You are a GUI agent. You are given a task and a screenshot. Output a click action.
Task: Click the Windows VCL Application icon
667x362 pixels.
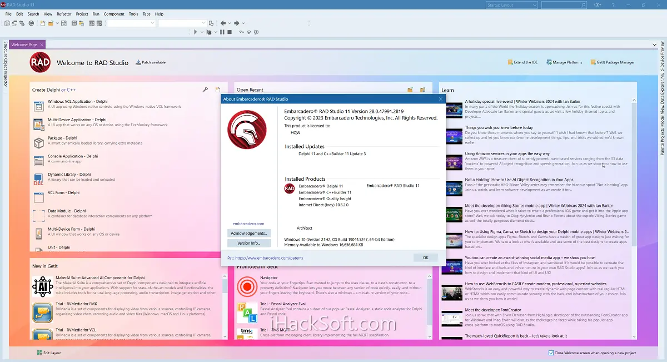(x=38, y=105)
